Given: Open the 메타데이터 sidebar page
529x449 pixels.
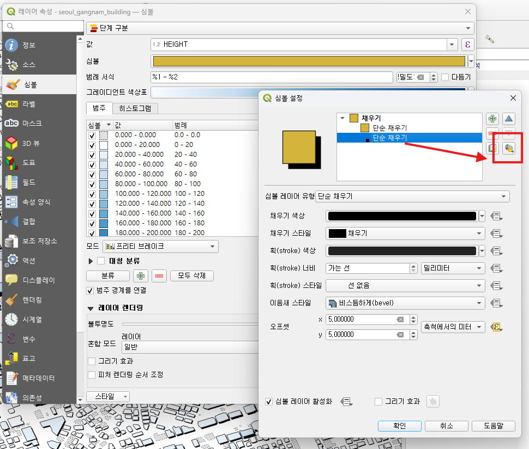Looking at the screenshot, I should (39, 378).
